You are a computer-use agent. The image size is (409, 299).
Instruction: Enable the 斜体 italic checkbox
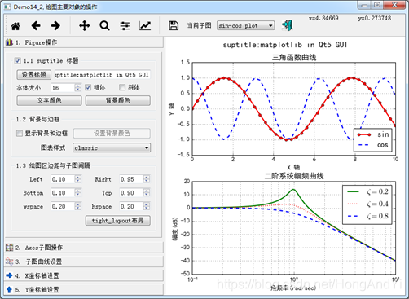point(122,87)
